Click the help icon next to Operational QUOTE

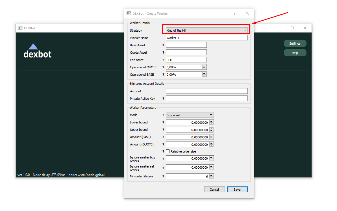pyautogui.click(x=163, y=67)
